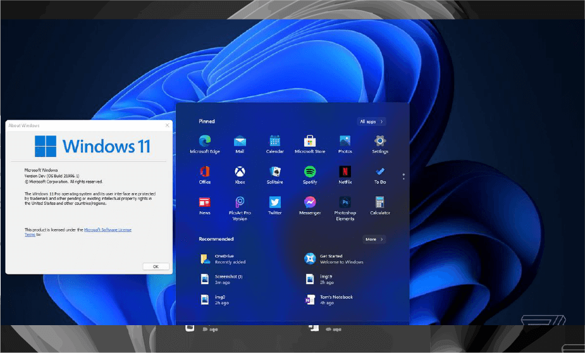Start the Solitaire game
The height and width of the screenshot is (353, 585).
coord(274,175)
